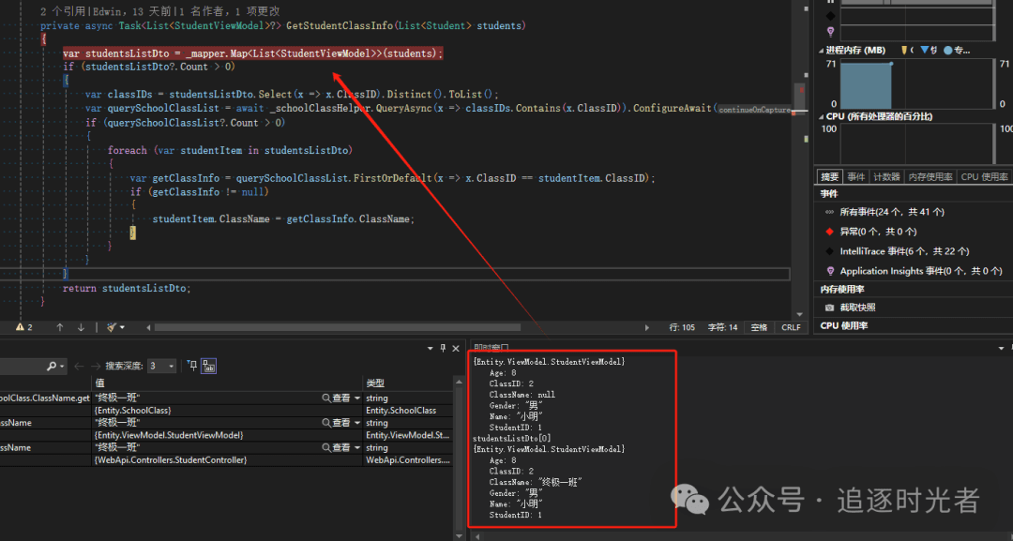Collapse the 进程内存 (MB) graph section
This screenshot has height=541, width=1013.
822,50
